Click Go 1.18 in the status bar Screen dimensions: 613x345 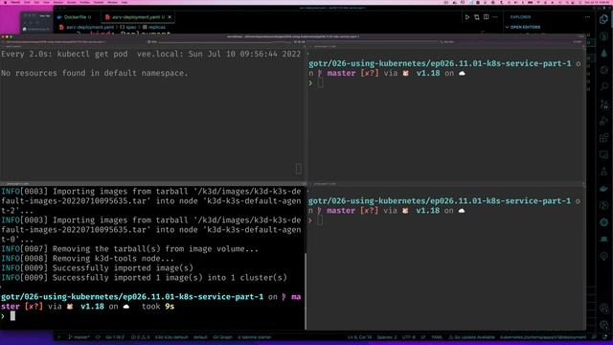tap(115, 337)
